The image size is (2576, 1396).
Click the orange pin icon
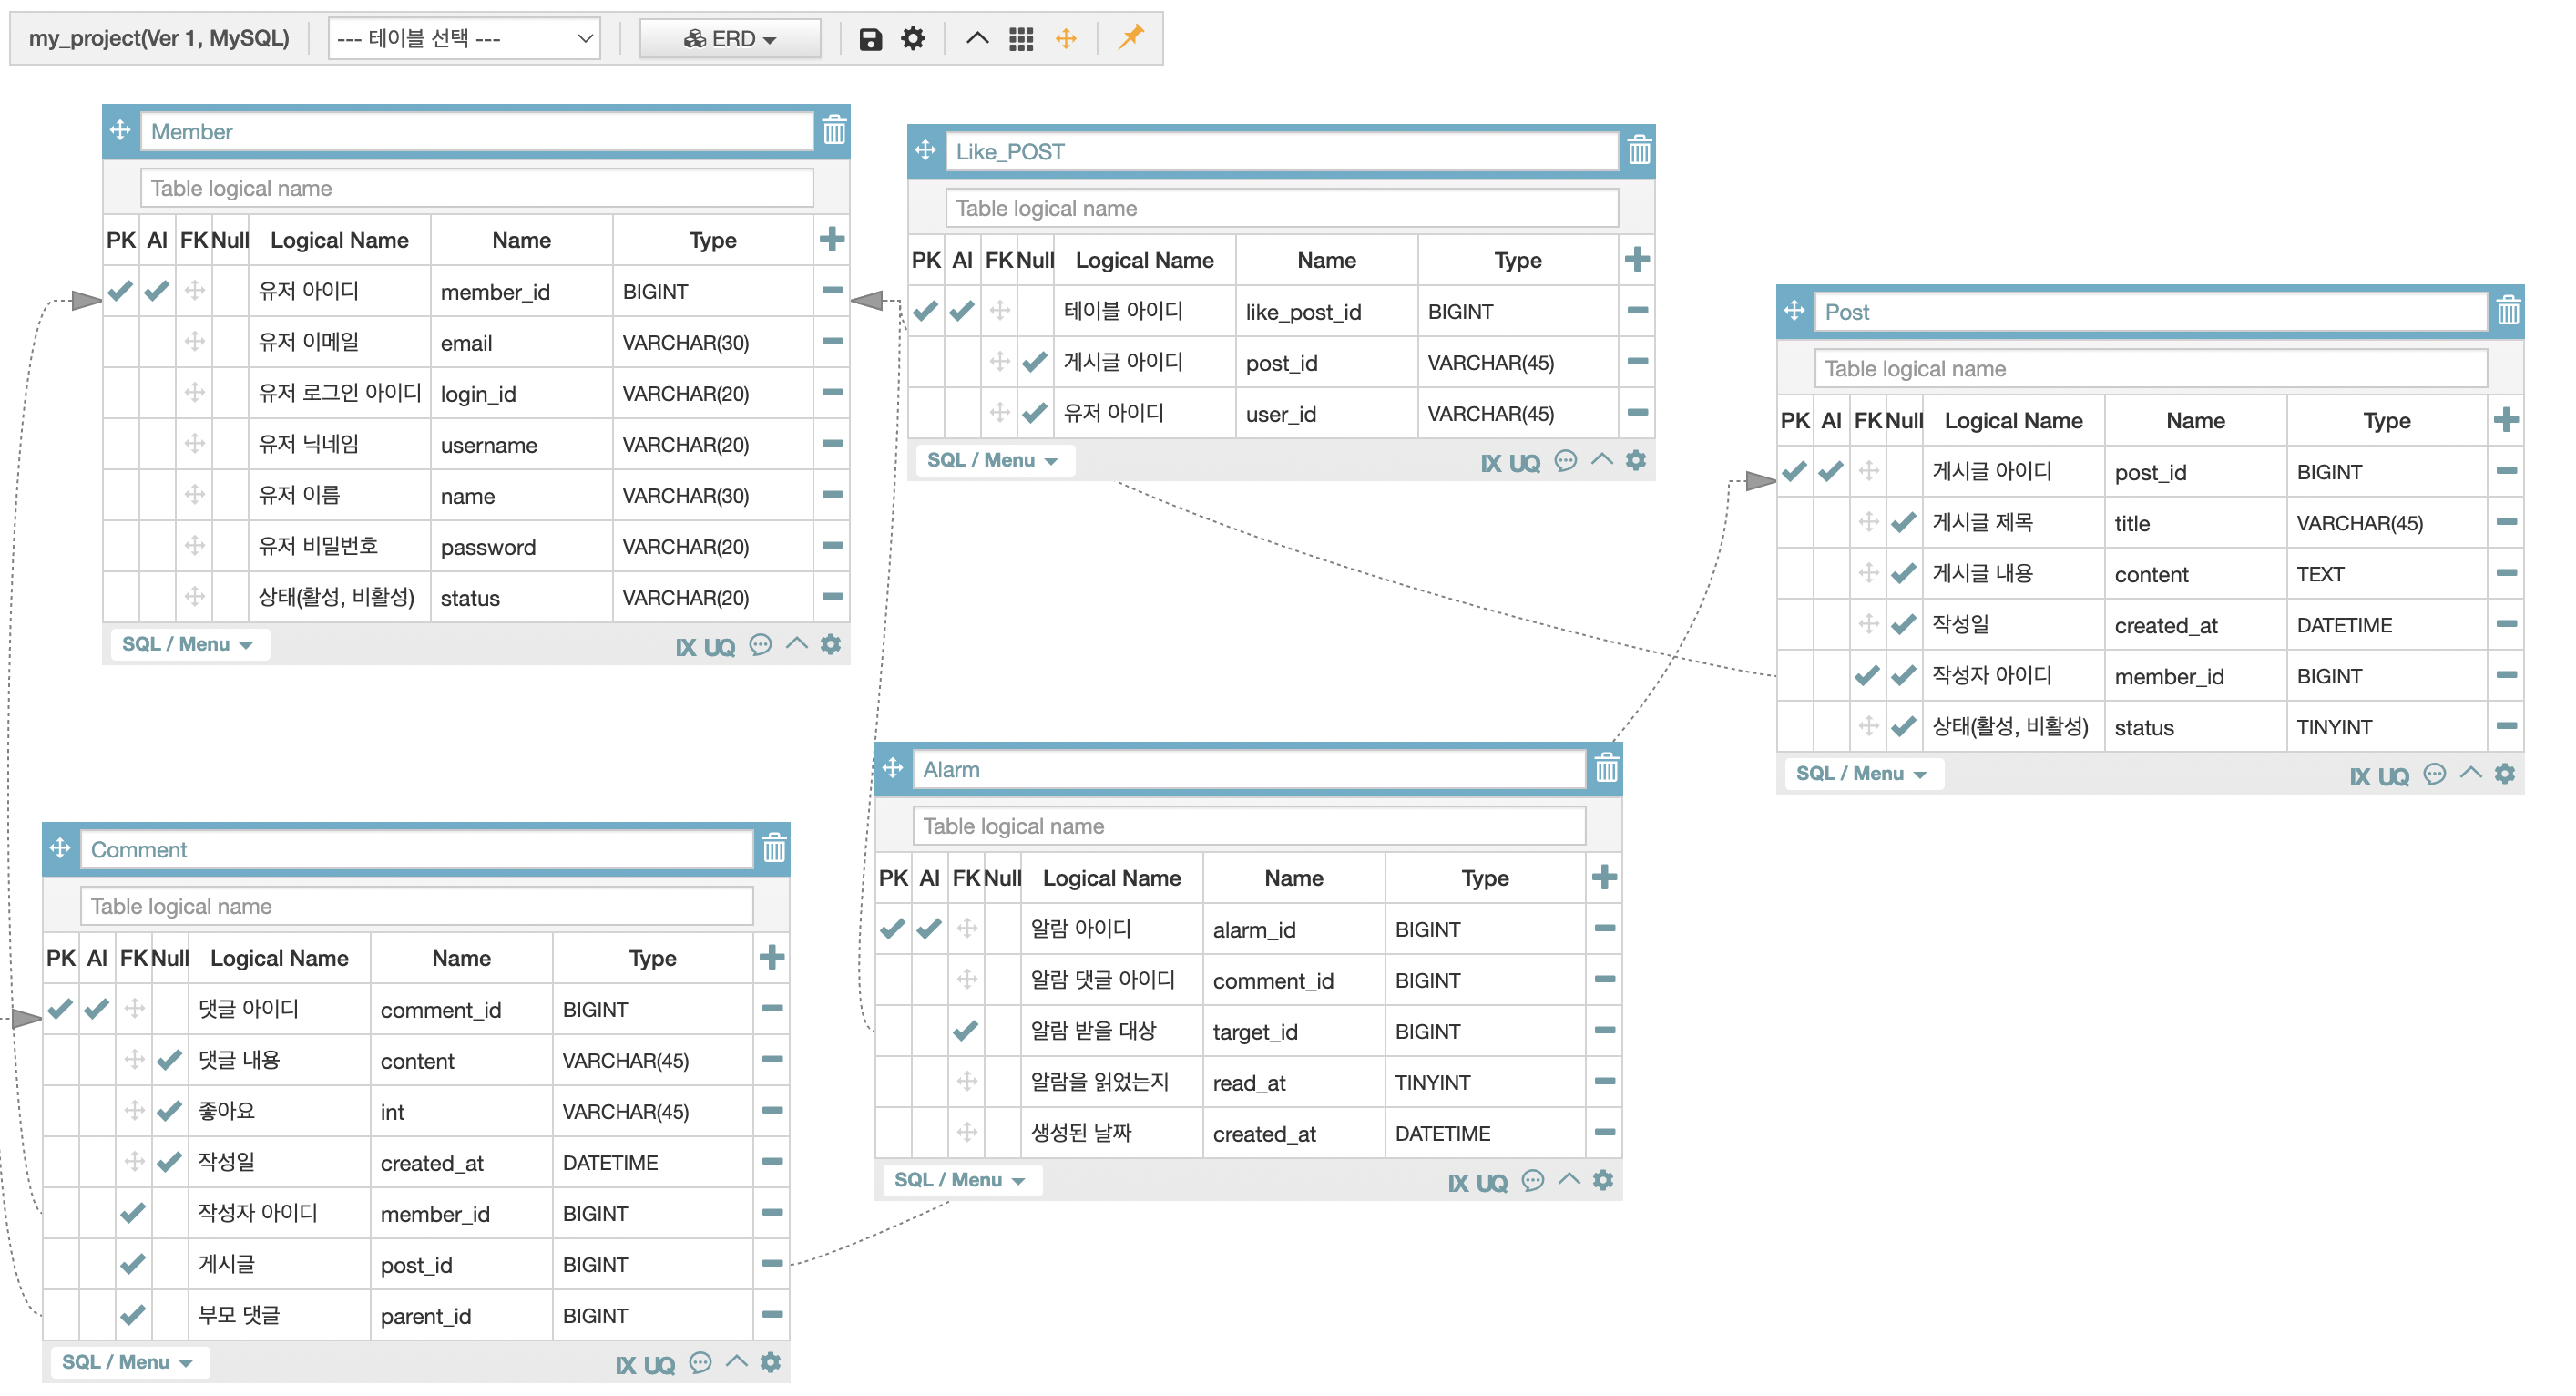pyautogui.click(x=1131, y=38)
